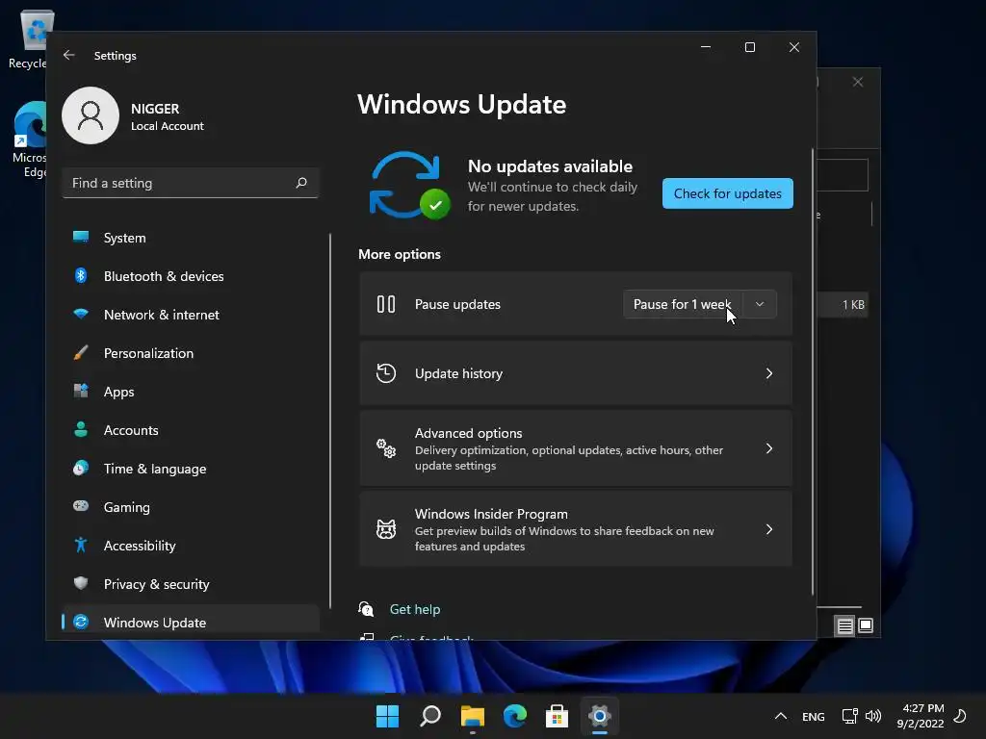This screenshot has width=986, height=739.
Task: Click the 1 KB size cell in background window
Action: [853, 305]
